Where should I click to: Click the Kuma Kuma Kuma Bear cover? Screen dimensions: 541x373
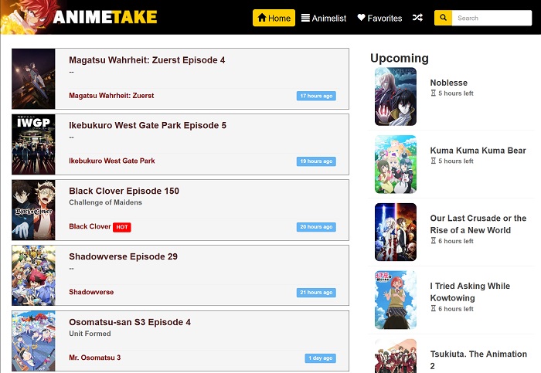click(x=396, y=164)
